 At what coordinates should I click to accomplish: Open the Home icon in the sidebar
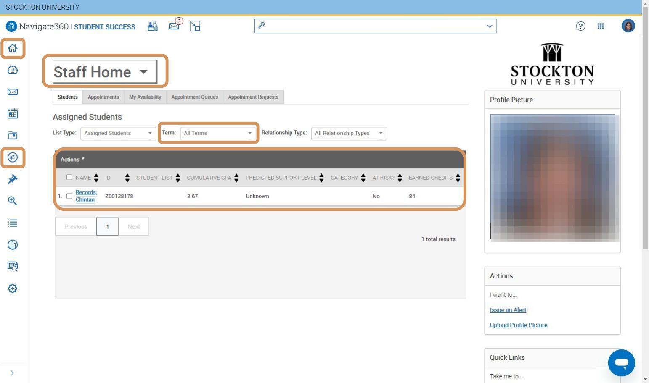(x=13, y=48)
